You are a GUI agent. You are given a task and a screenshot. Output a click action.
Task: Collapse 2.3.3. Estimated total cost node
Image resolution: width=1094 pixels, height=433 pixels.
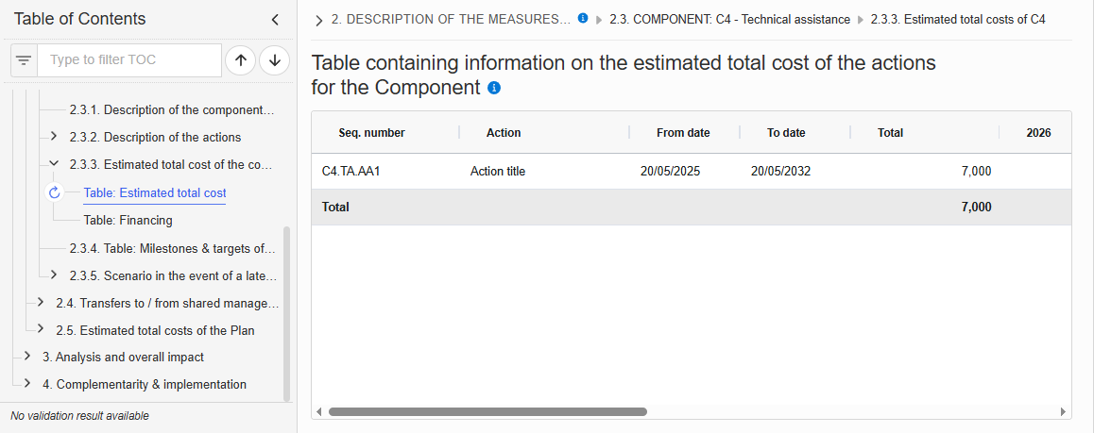(54, 163)
